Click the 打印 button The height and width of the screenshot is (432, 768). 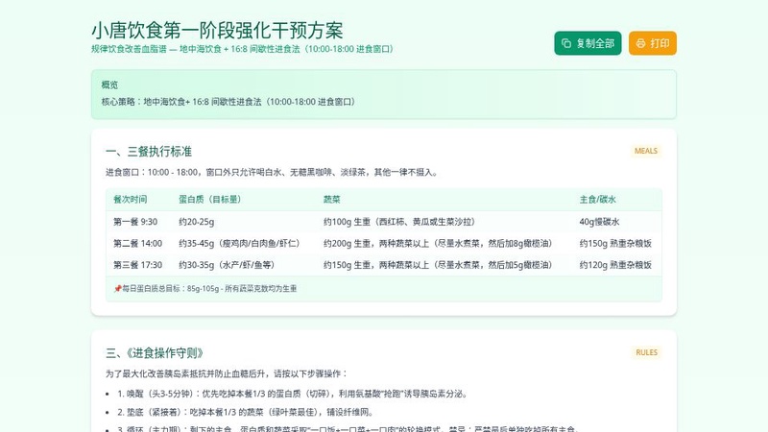coord(653,43)
